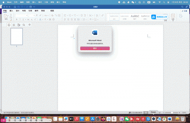Viewport: 190px width, 123px height.
Task: Open Firefox from the Dock
Action: [103, 119]
